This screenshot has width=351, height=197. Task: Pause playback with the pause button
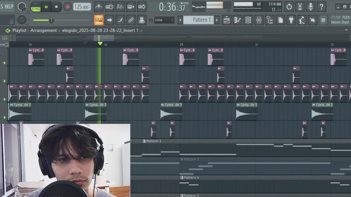(46, 7)
